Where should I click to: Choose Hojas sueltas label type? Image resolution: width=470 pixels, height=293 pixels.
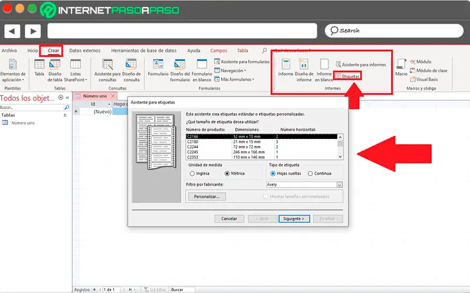point(286,173)
